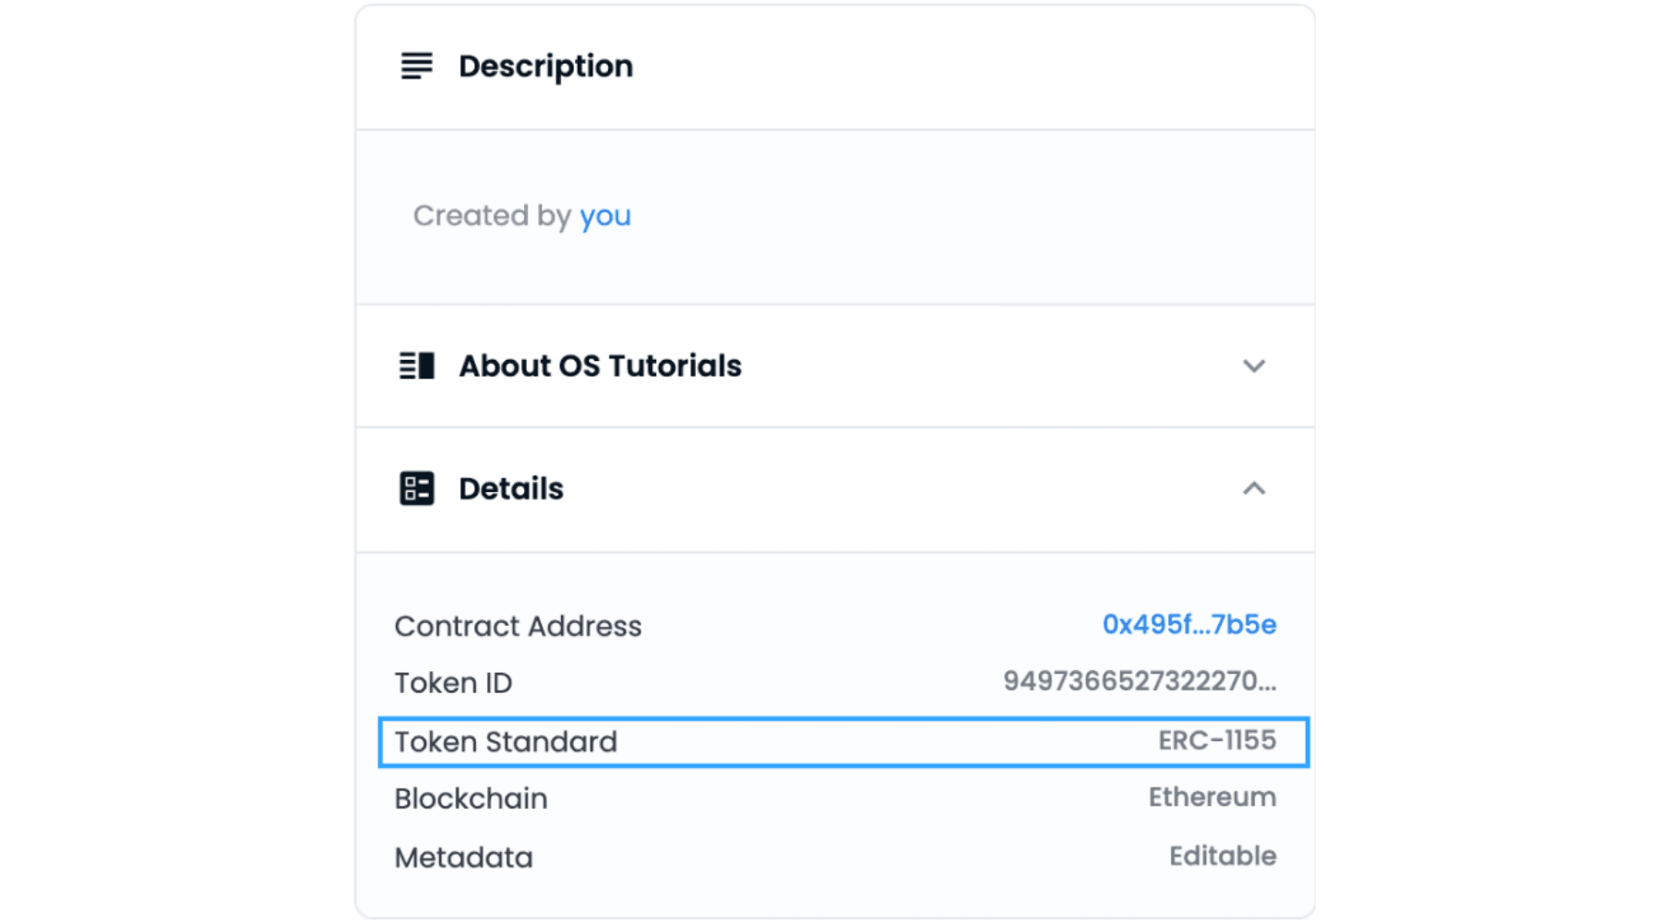Image resolution: width=1661 pixels, height=923 pixels.
Task: Click the Ethereum blockchain value
Action: (x=1212, y=797)
